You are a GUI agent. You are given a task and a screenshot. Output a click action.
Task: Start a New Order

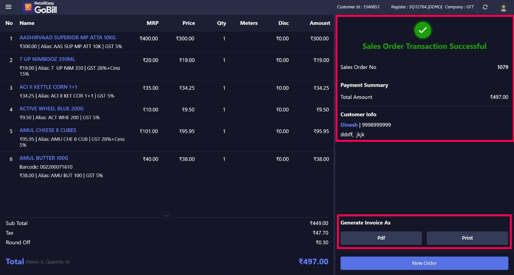pos(424,263)
